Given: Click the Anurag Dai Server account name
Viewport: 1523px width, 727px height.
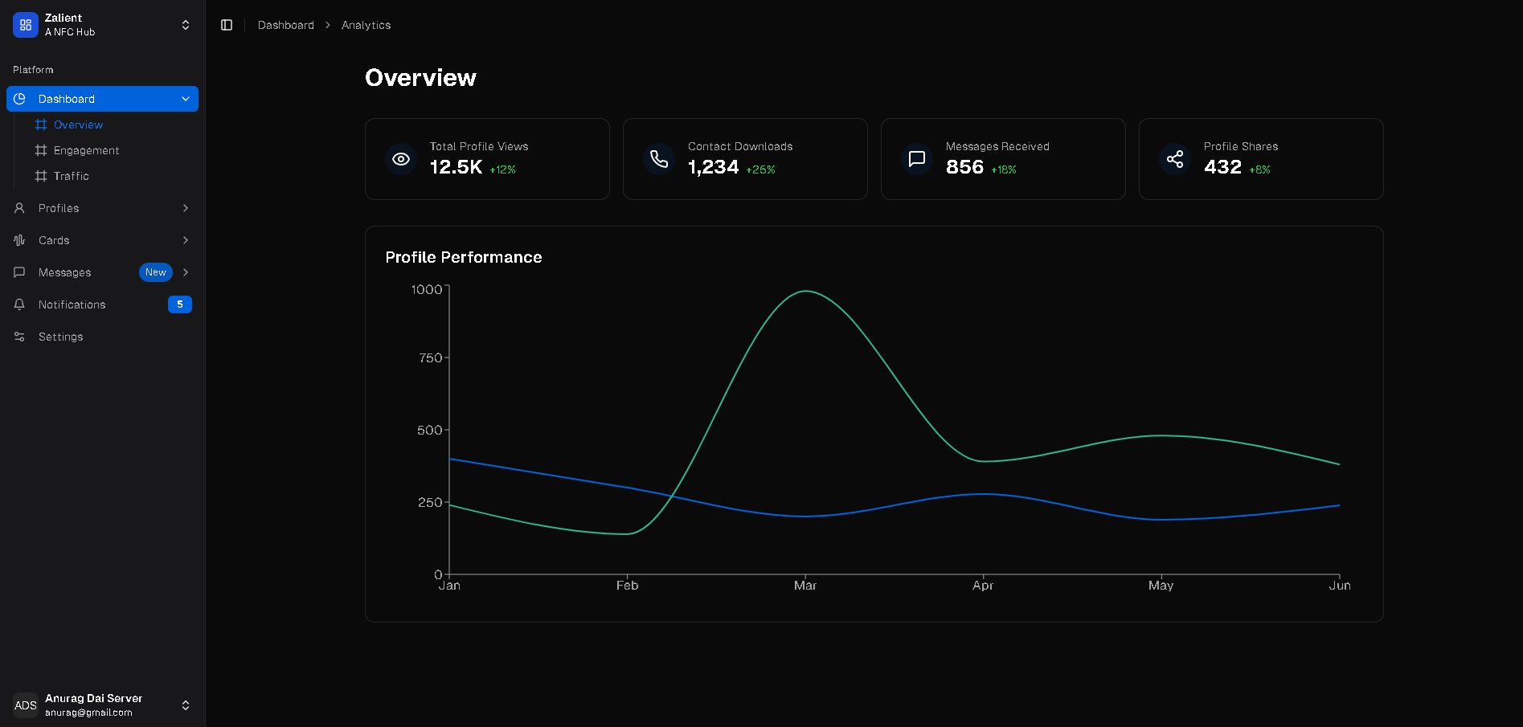Looking at the screenshot, I should 93,698.
